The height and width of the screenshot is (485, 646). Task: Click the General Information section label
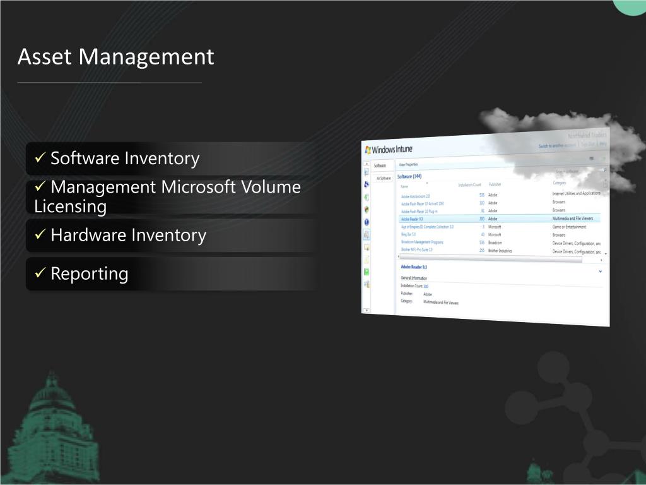pyautogui.click(x=414, y=278)
